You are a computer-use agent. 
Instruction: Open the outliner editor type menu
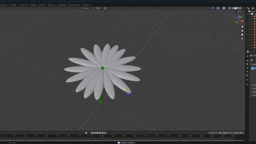[248, 8]
